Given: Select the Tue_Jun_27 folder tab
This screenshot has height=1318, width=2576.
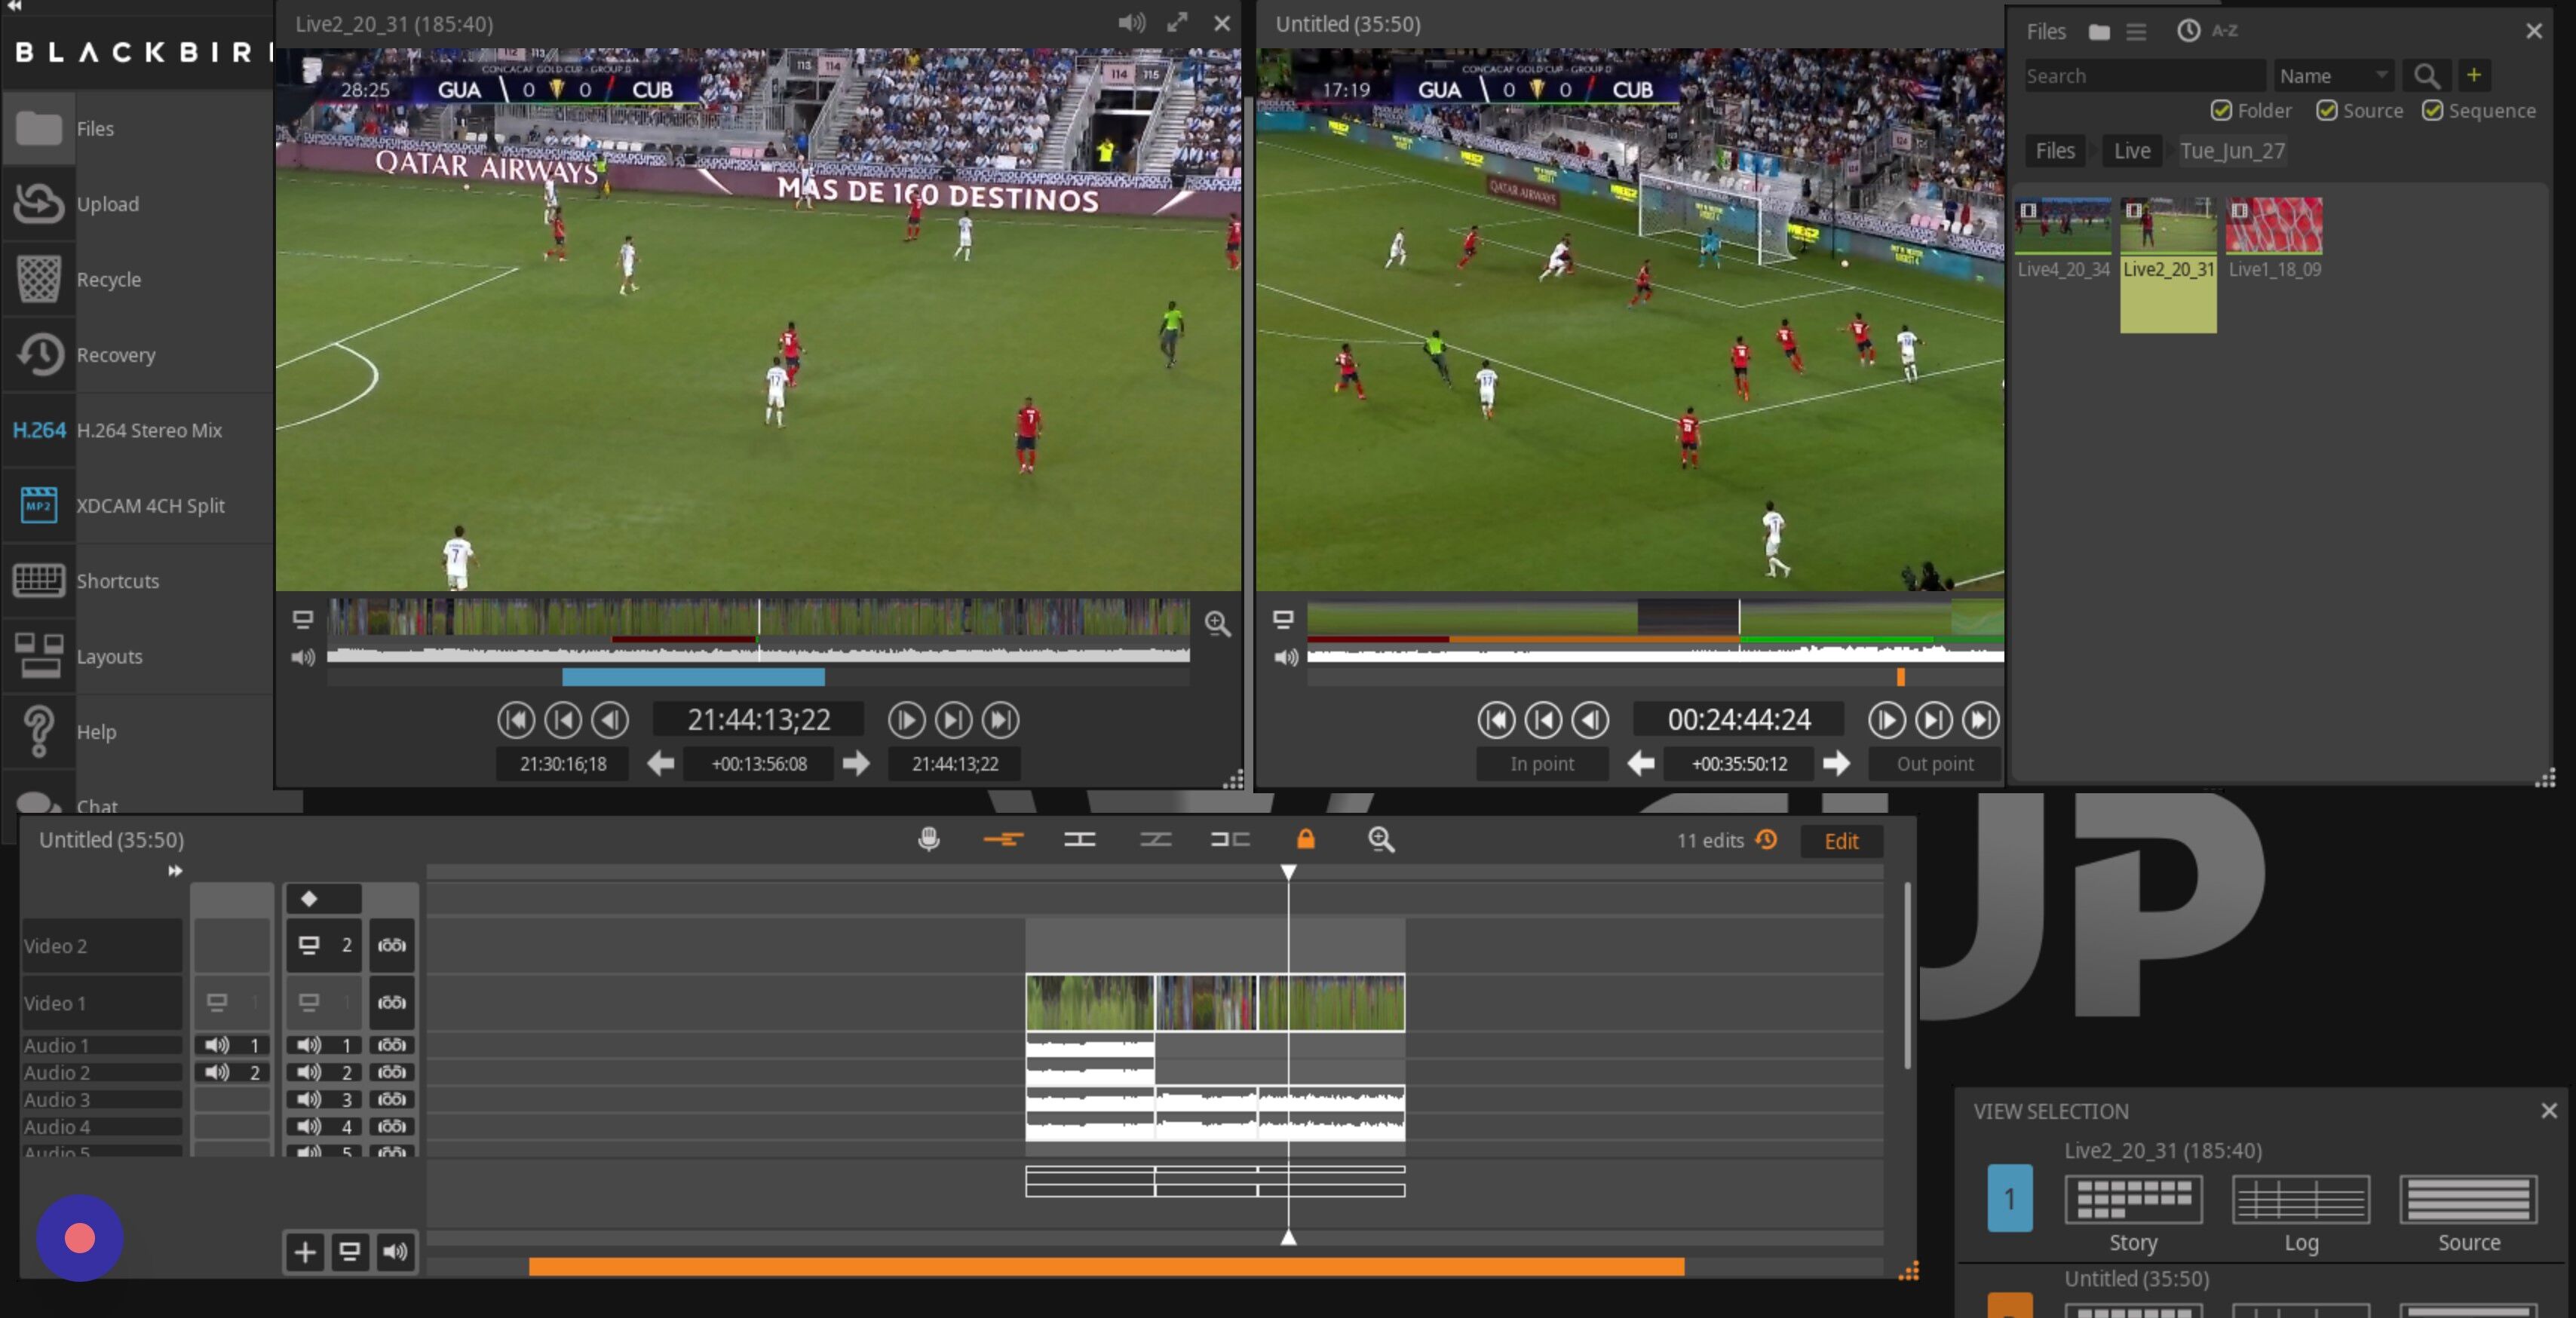Looking at the screenshot, I should pos(2232,151).
